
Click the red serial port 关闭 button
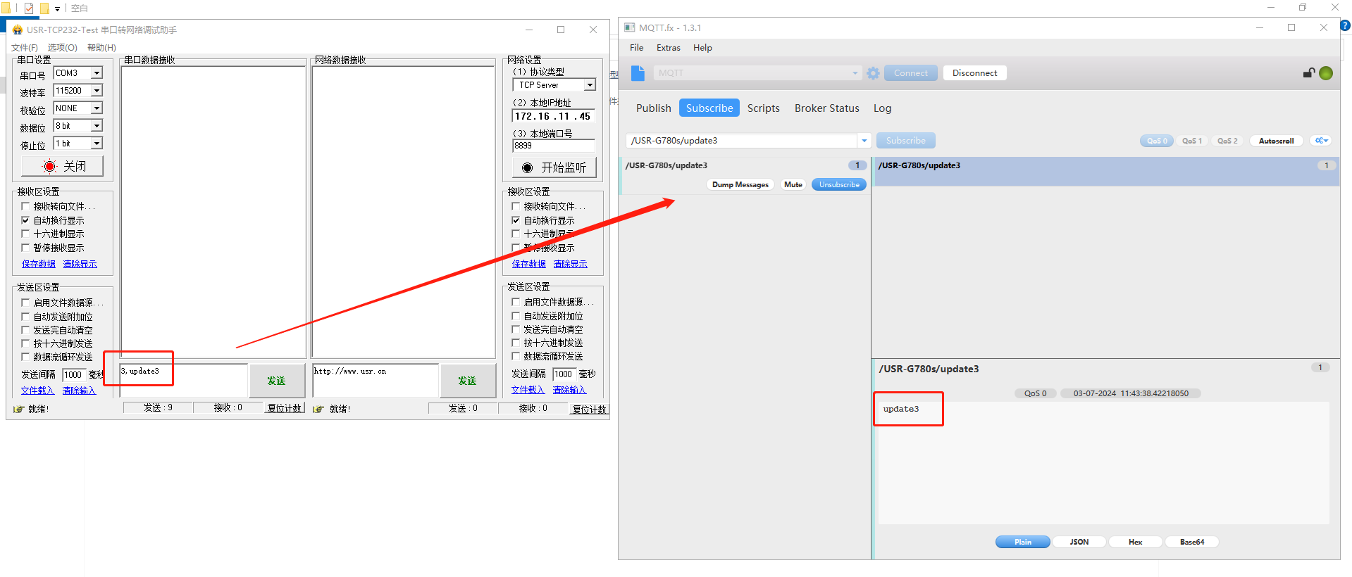click(63, 167)
